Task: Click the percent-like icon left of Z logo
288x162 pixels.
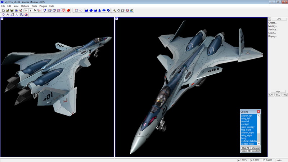Action: 22,15
